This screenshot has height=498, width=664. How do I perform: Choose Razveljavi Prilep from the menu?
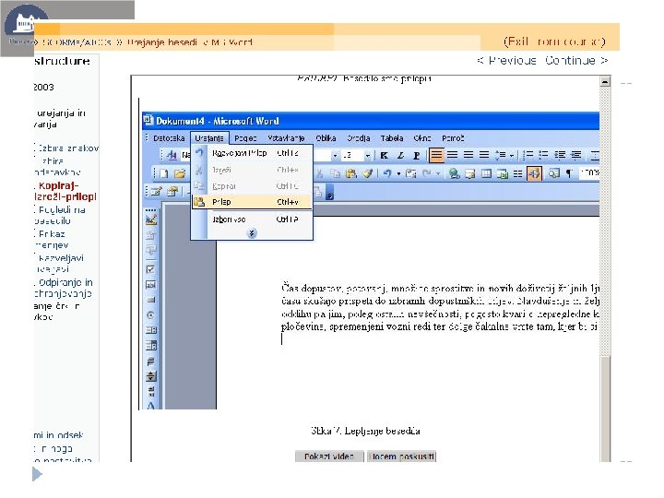[x=252, y=153]
